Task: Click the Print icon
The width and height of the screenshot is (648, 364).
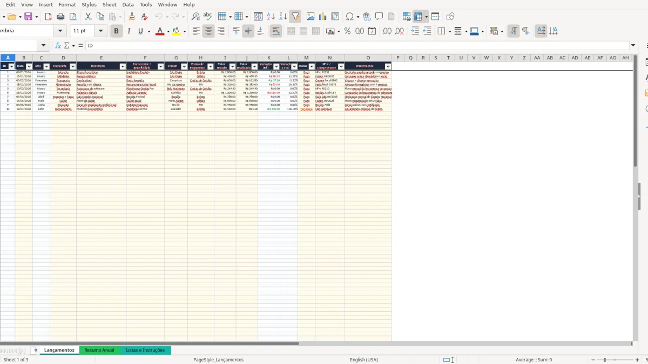Action: point(60,17)
